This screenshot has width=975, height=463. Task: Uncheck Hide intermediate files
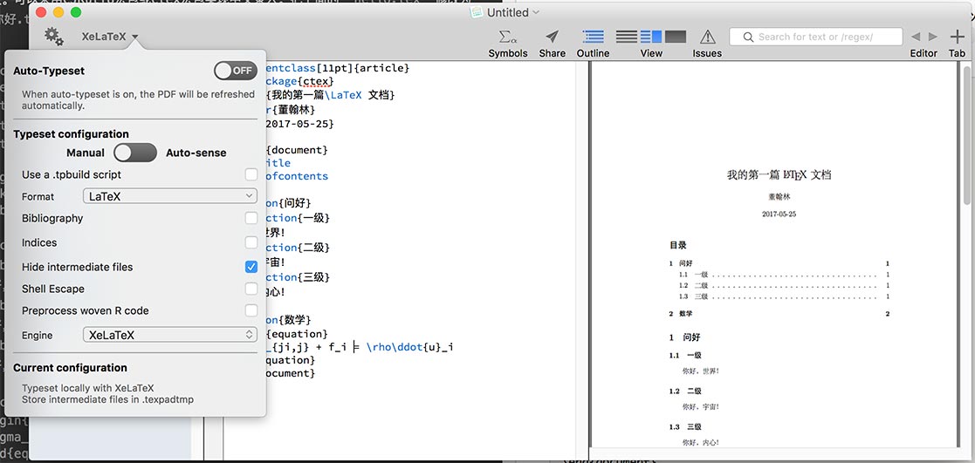coord(251,267)
